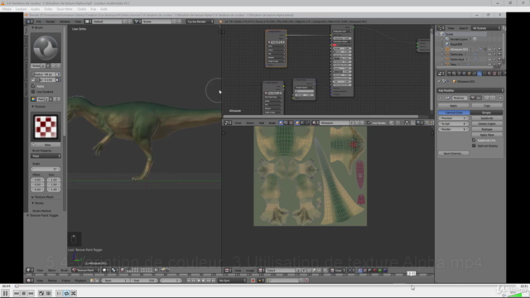Open the Cycles Render engine dropdown
Screen dimensions: 530x298
click(200, 22)
